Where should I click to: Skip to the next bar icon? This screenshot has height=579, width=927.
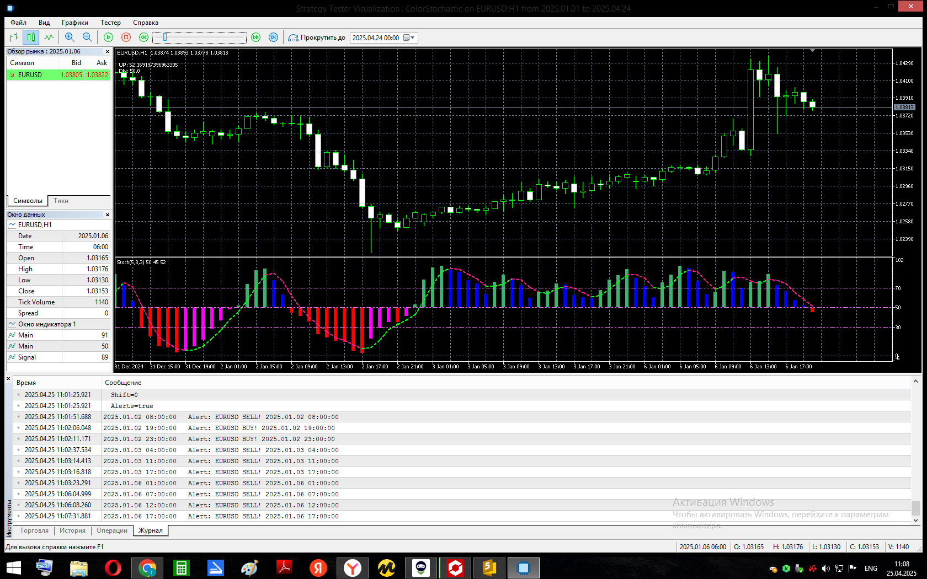click(x=274, y=37)
